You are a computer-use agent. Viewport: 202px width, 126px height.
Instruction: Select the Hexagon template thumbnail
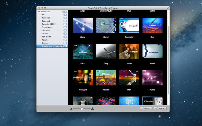tap(83, 78)
